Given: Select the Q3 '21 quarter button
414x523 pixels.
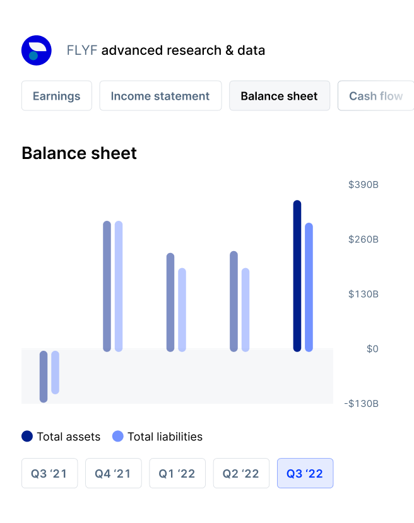Looking at the screenshot, I should tap(50, 473).
